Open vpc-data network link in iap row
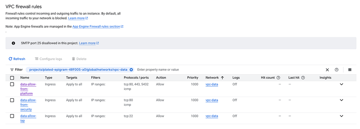 point(212,116)
